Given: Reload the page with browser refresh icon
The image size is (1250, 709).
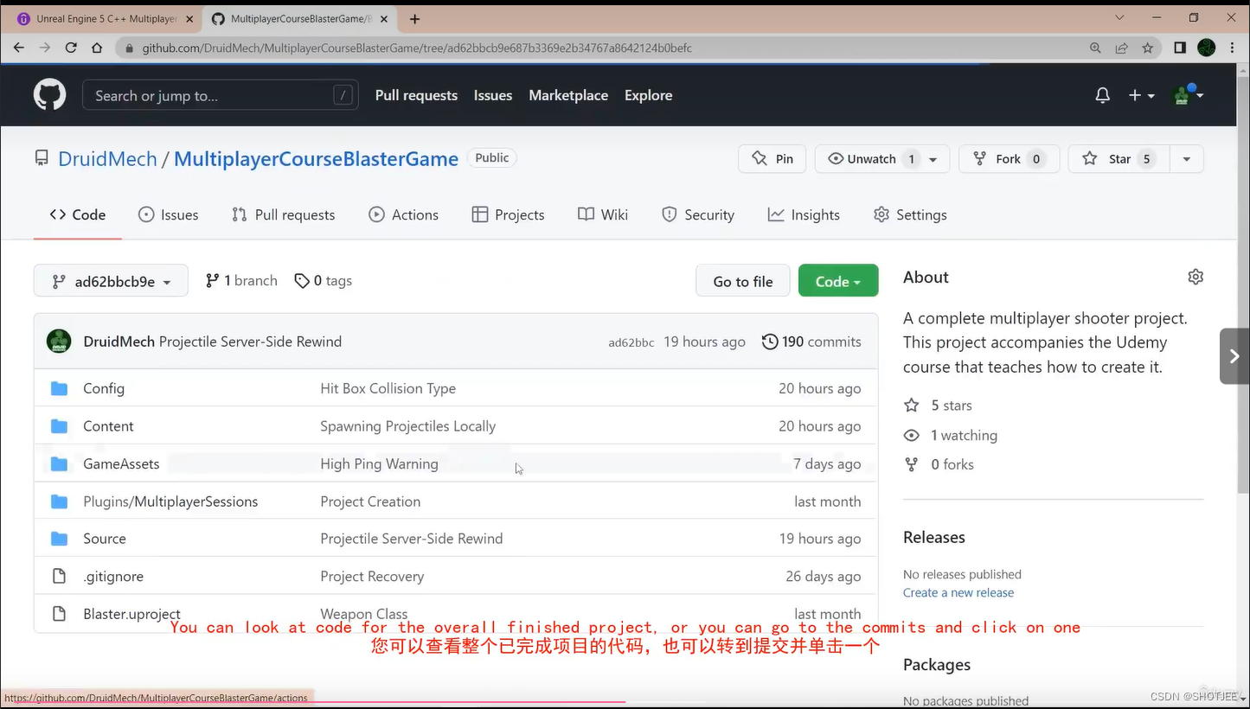Looking at the screenshot, I should 73,48.
